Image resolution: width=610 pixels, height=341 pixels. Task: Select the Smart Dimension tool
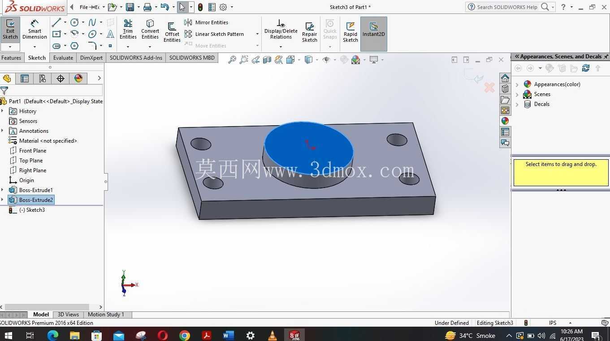coord(35,29)
